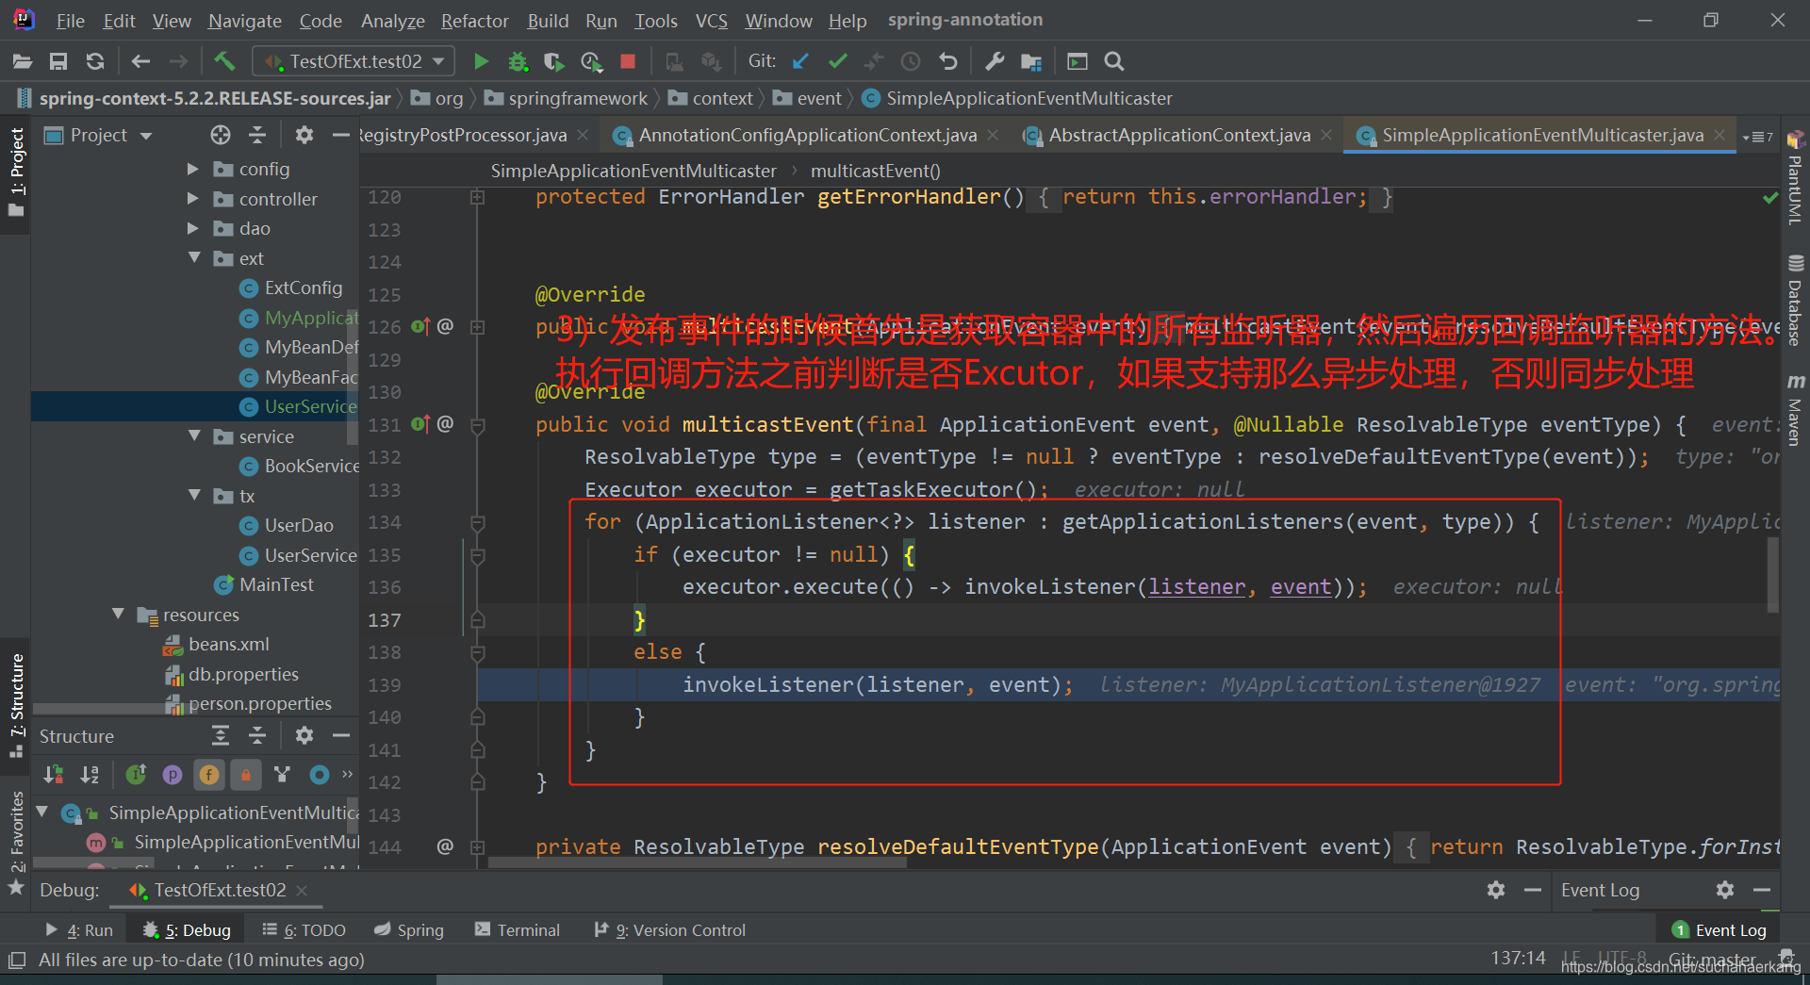Expand the config folder in project tree

[x=193, y=170]
